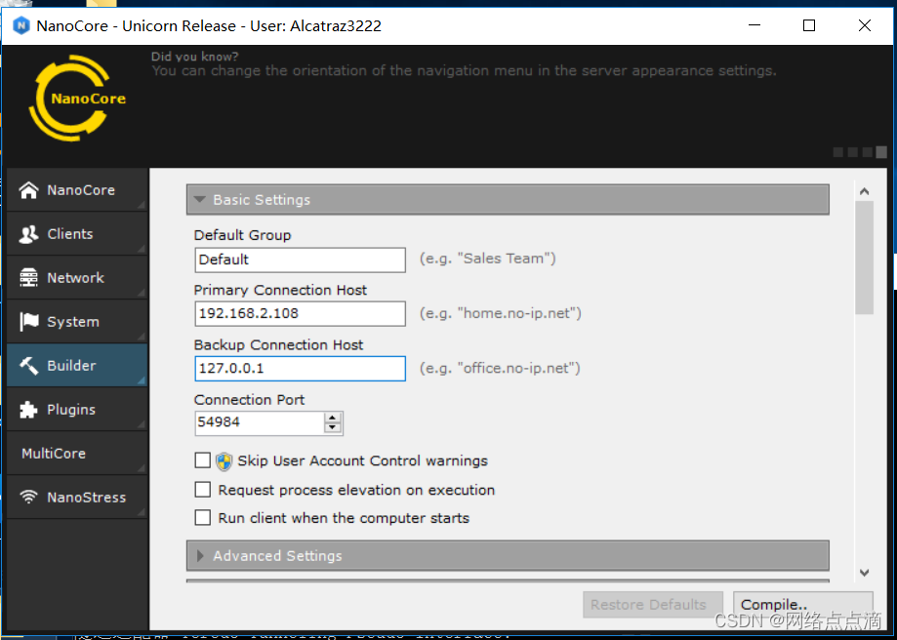897x640 pixels.
Task: Click the scrollbar up arrow
Action: pyautogui.click(x=865, y=191)
